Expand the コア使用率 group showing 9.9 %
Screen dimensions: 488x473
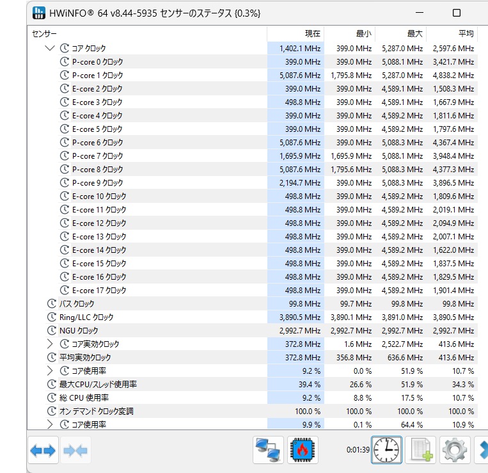pyautogui.click(x=50, y=424)
